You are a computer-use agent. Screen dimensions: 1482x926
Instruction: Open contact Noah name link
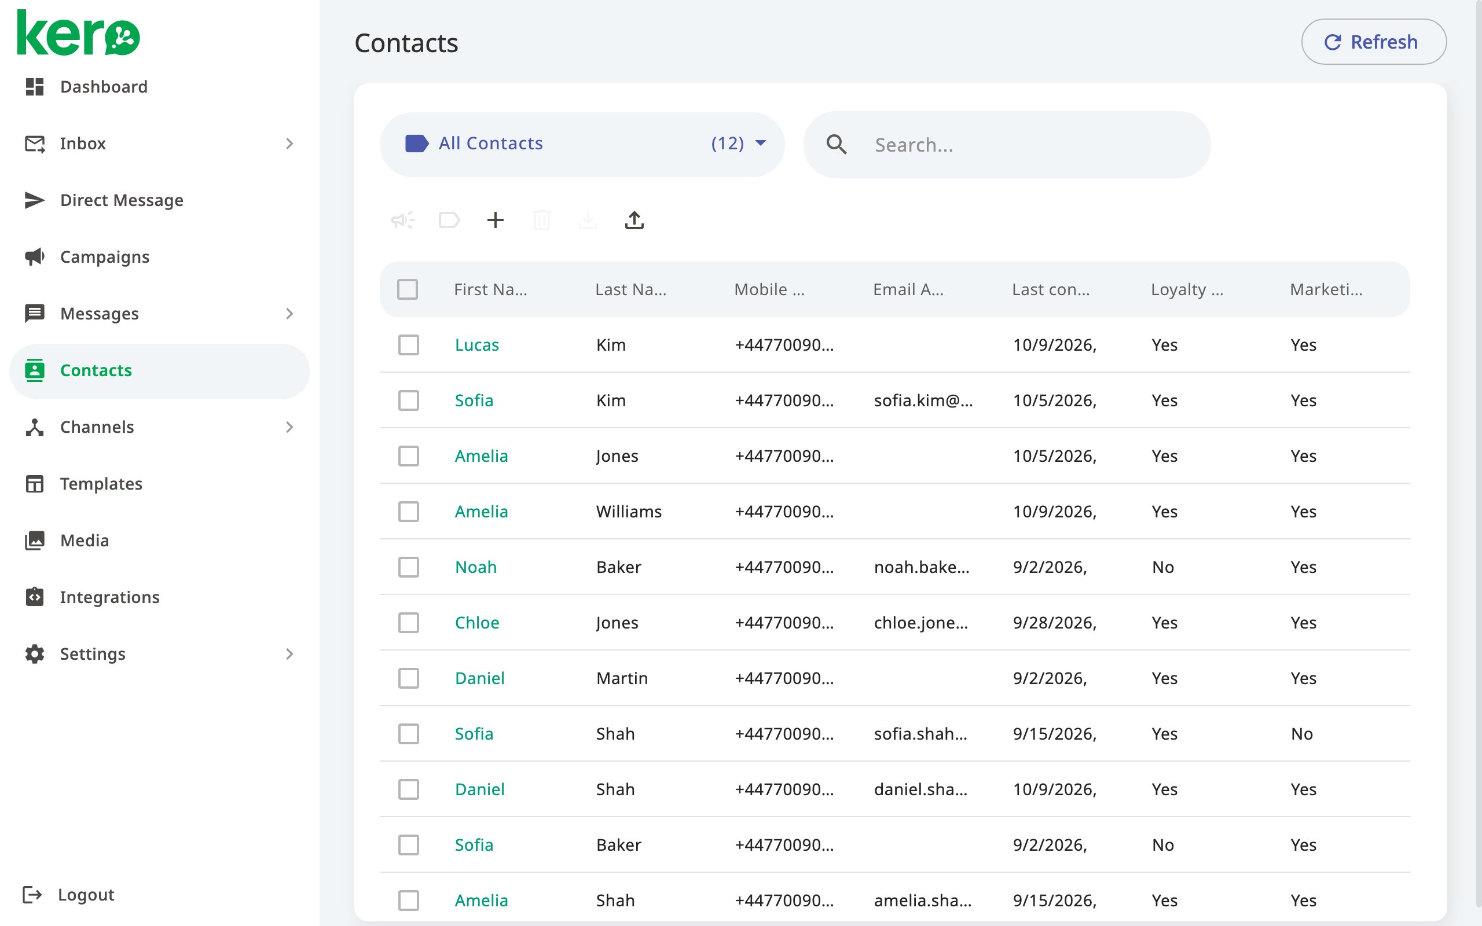(x=475, y=567)
